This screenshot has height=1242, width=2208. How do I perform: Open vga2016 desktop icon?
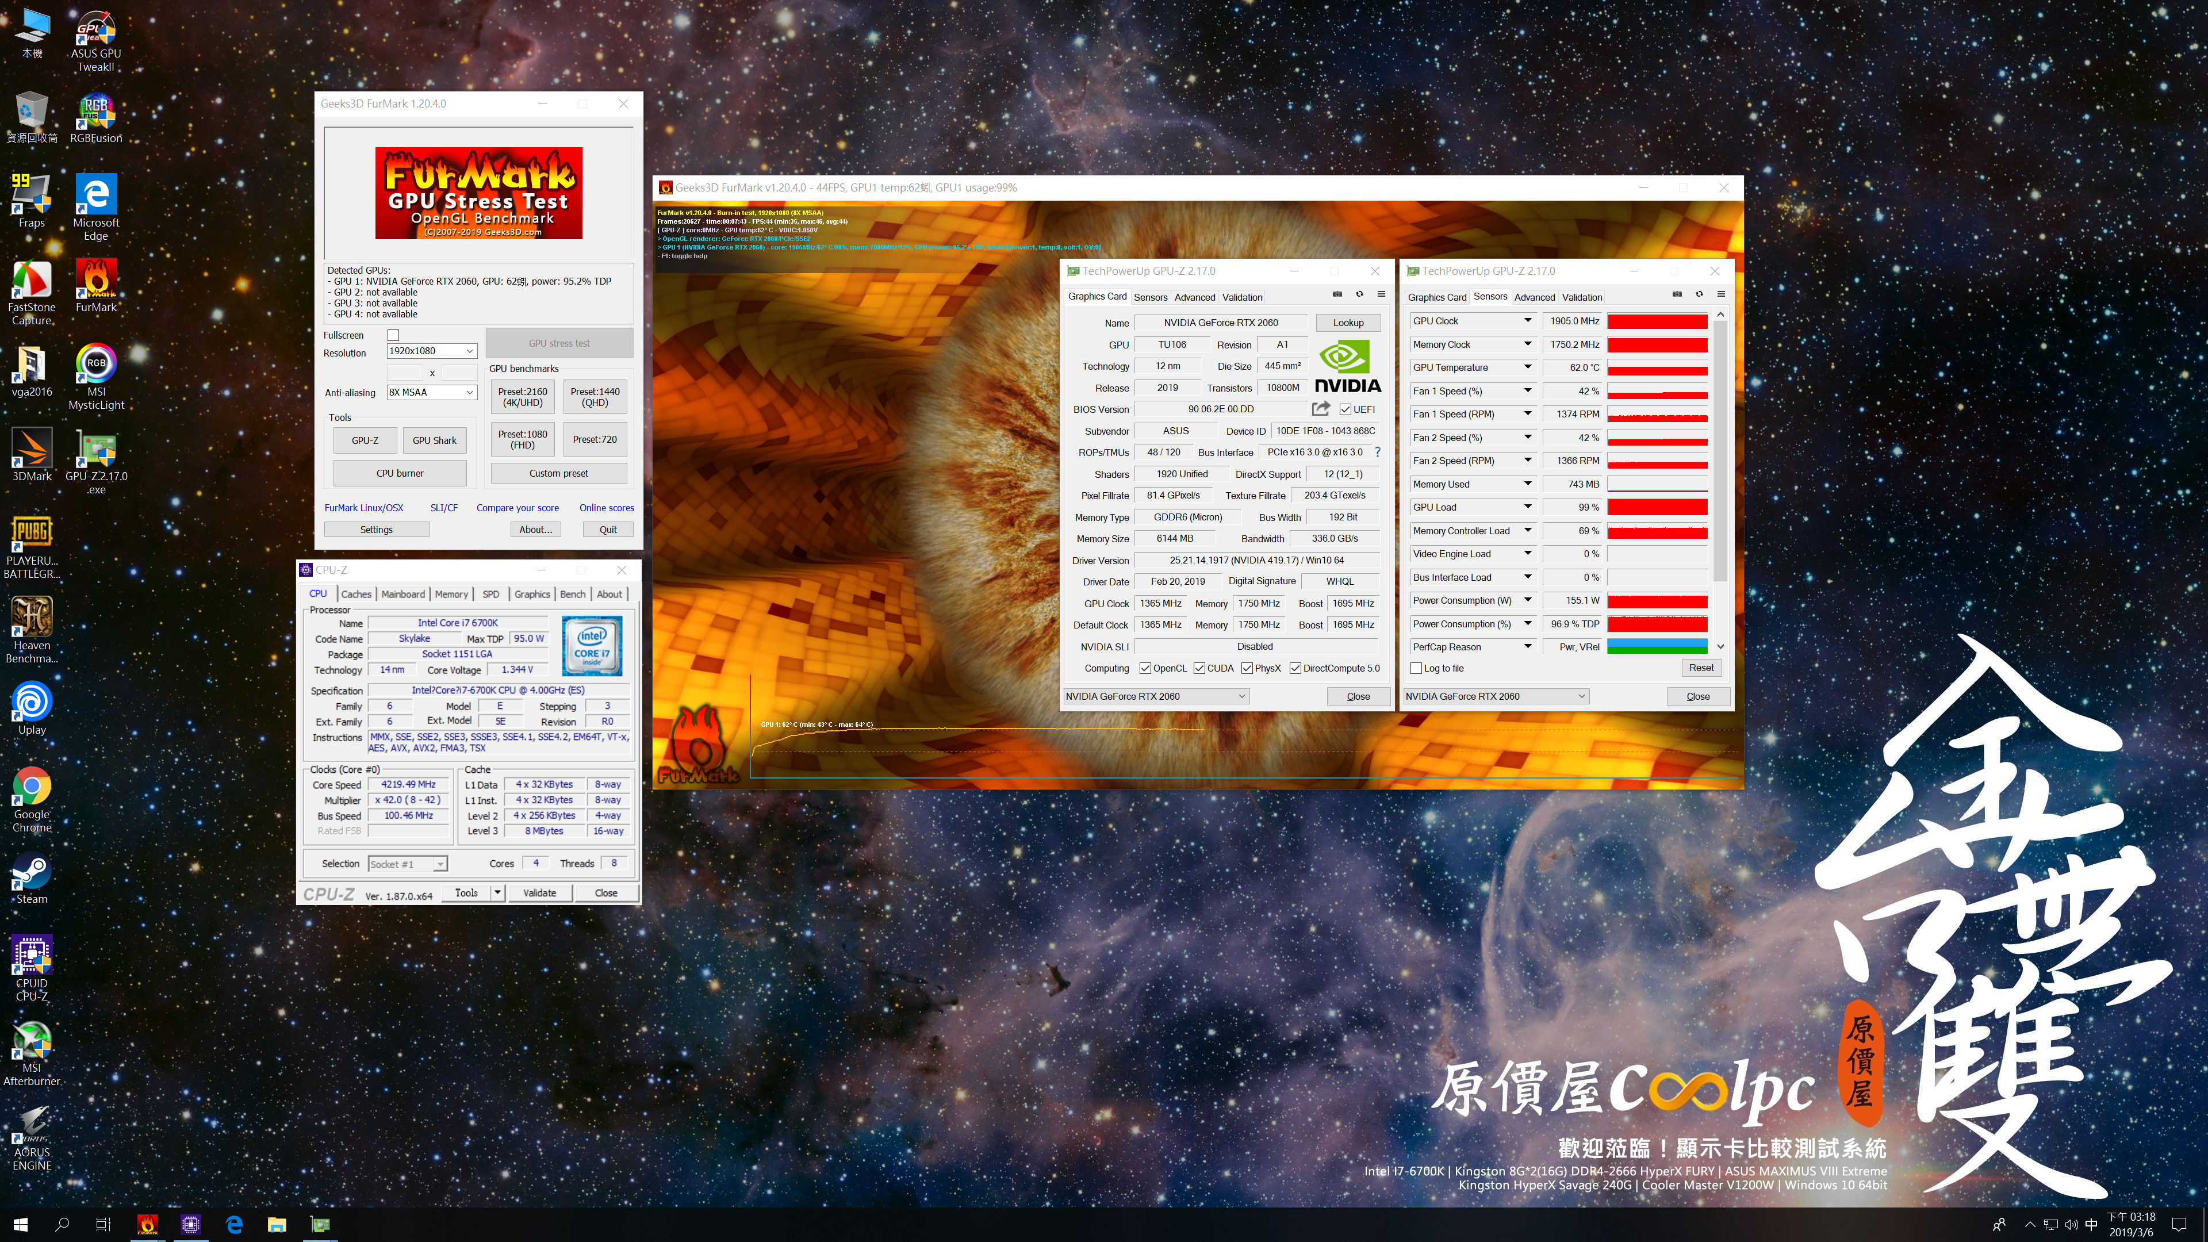(32, 371)
